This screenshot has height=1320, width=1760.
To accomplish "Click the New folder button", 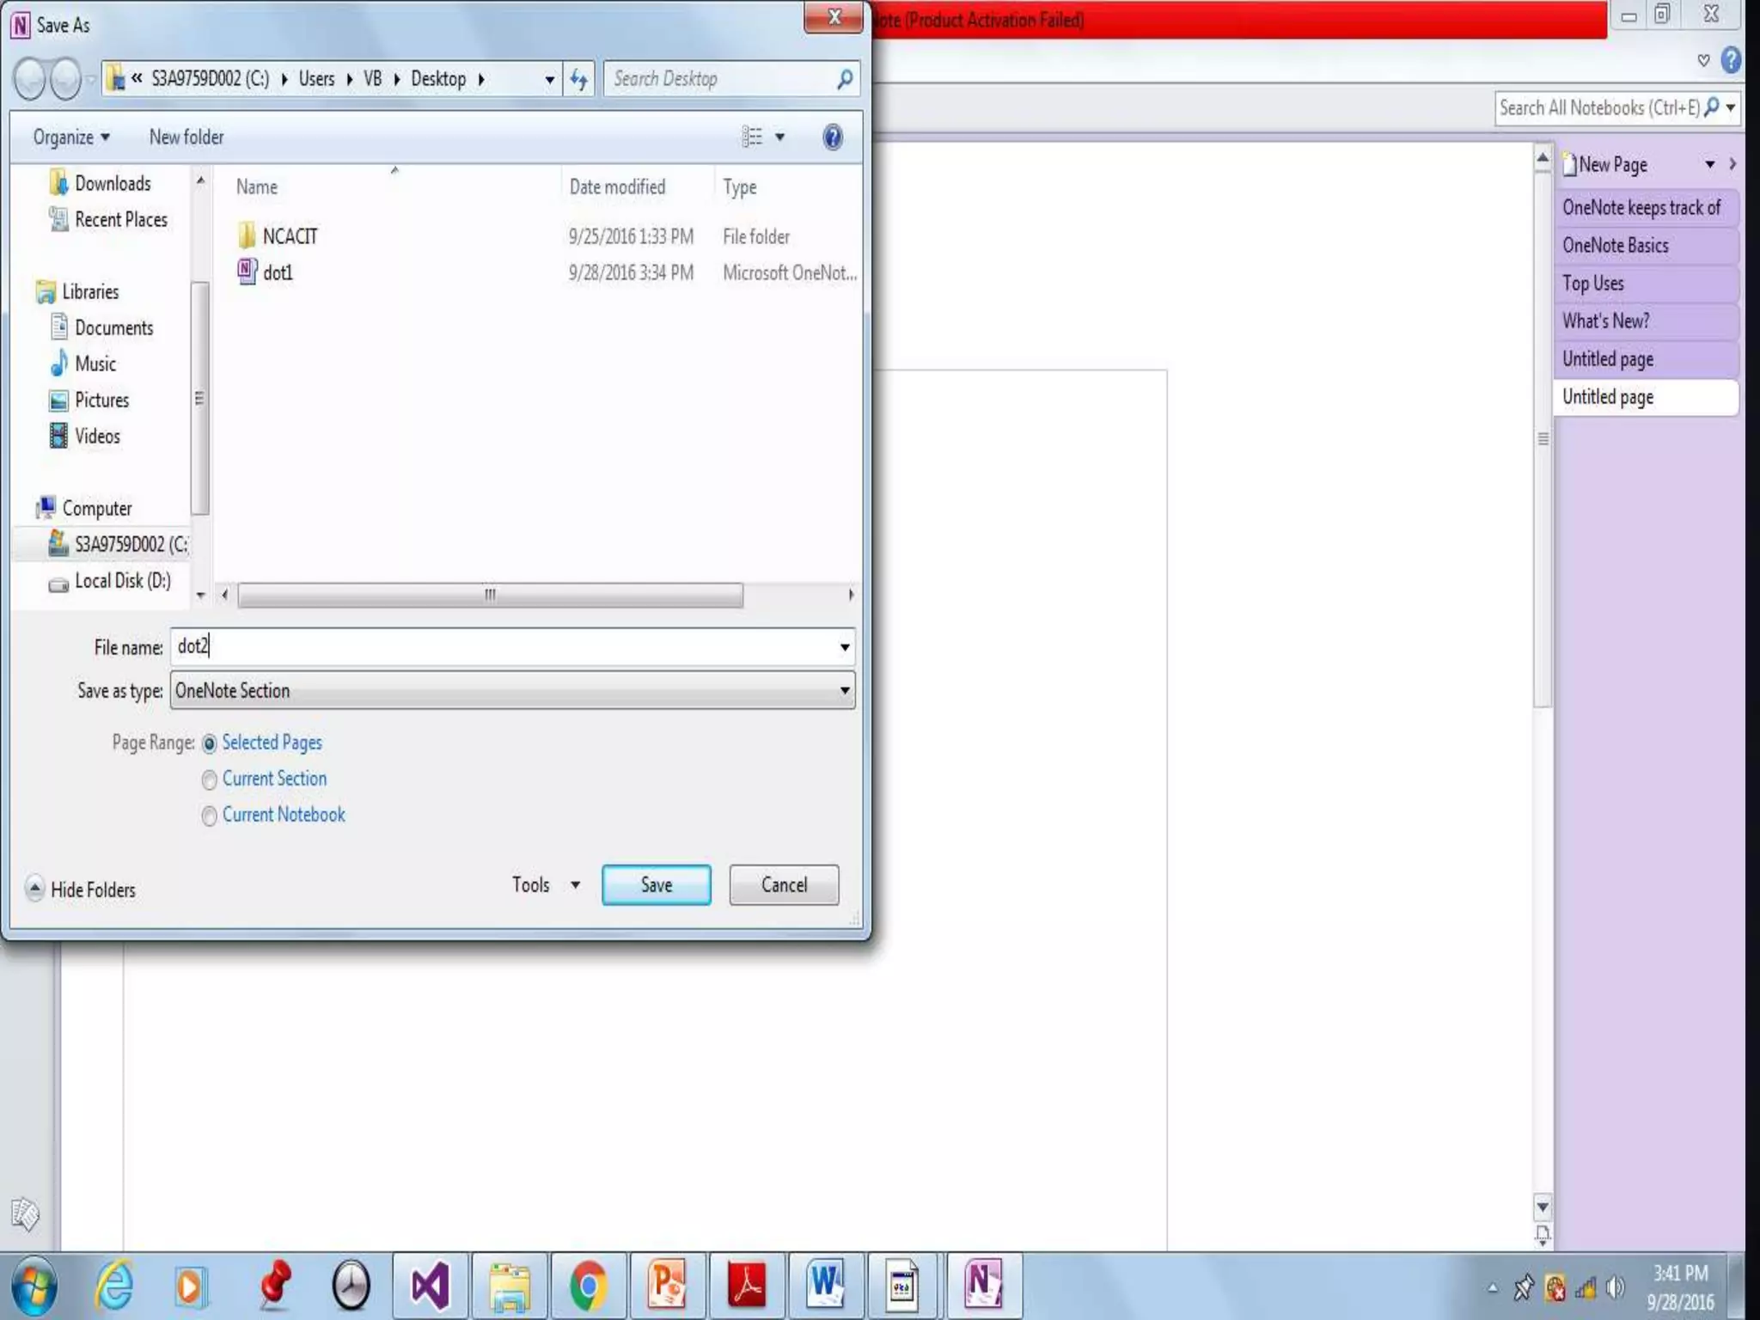I will pyautogui.click(x=186, y=137).
